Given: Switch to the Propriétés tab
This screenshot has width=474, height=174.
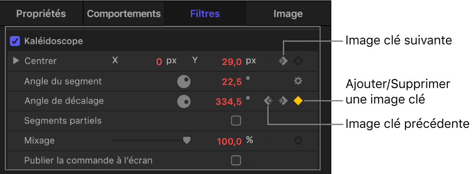Looking at the screenshot, I should 41,14.
